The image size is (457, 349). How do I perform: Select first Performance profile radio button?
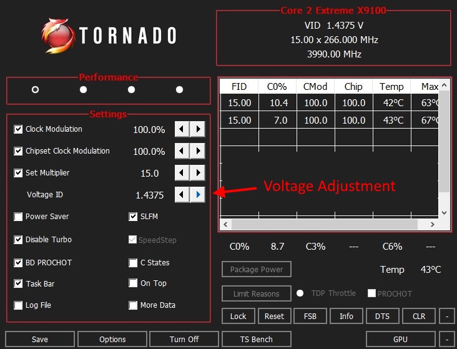click(x=35, y=89)
